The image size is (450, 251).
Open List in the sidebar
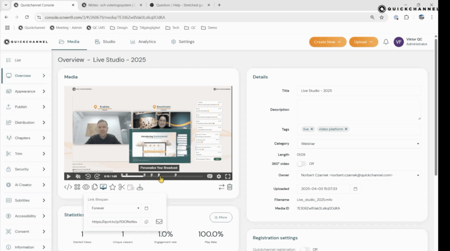(26, 60)
